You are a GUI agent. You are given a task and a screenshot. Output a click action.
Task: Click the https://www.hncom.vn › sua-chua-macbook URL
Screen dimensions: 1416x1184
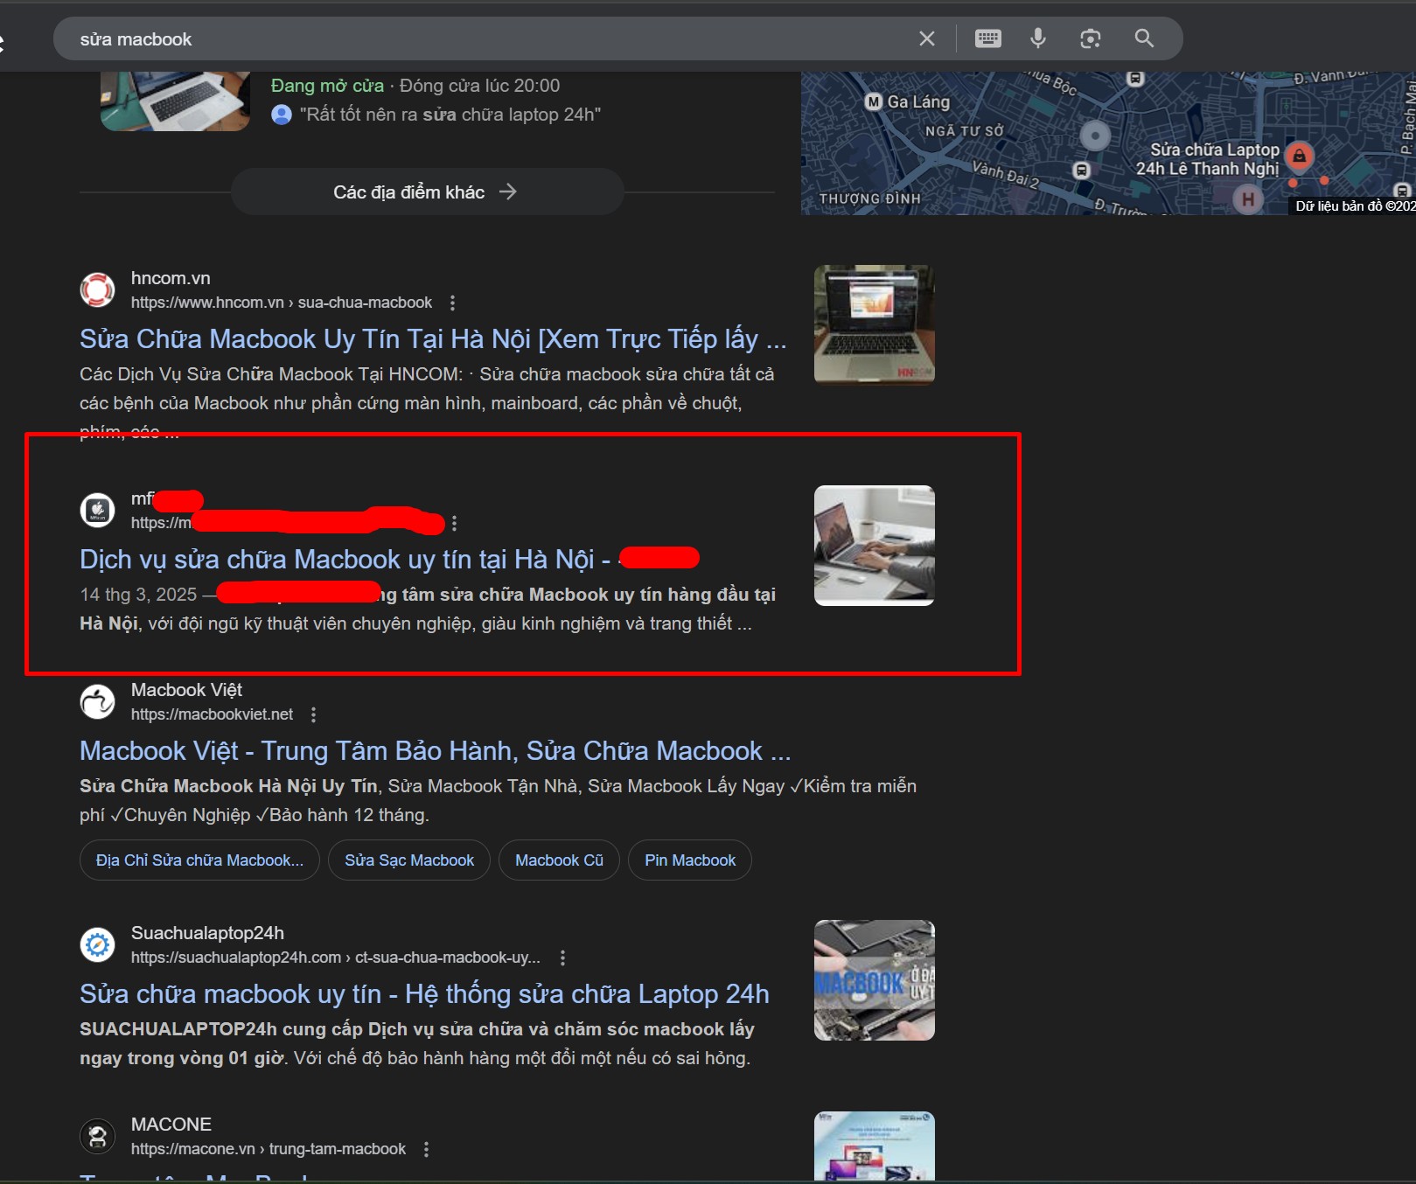282,303
